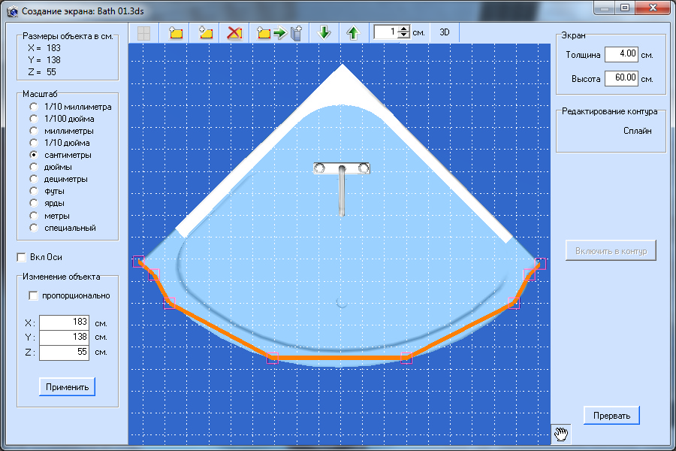Select the метры scale option

click(x=34, y=216)
